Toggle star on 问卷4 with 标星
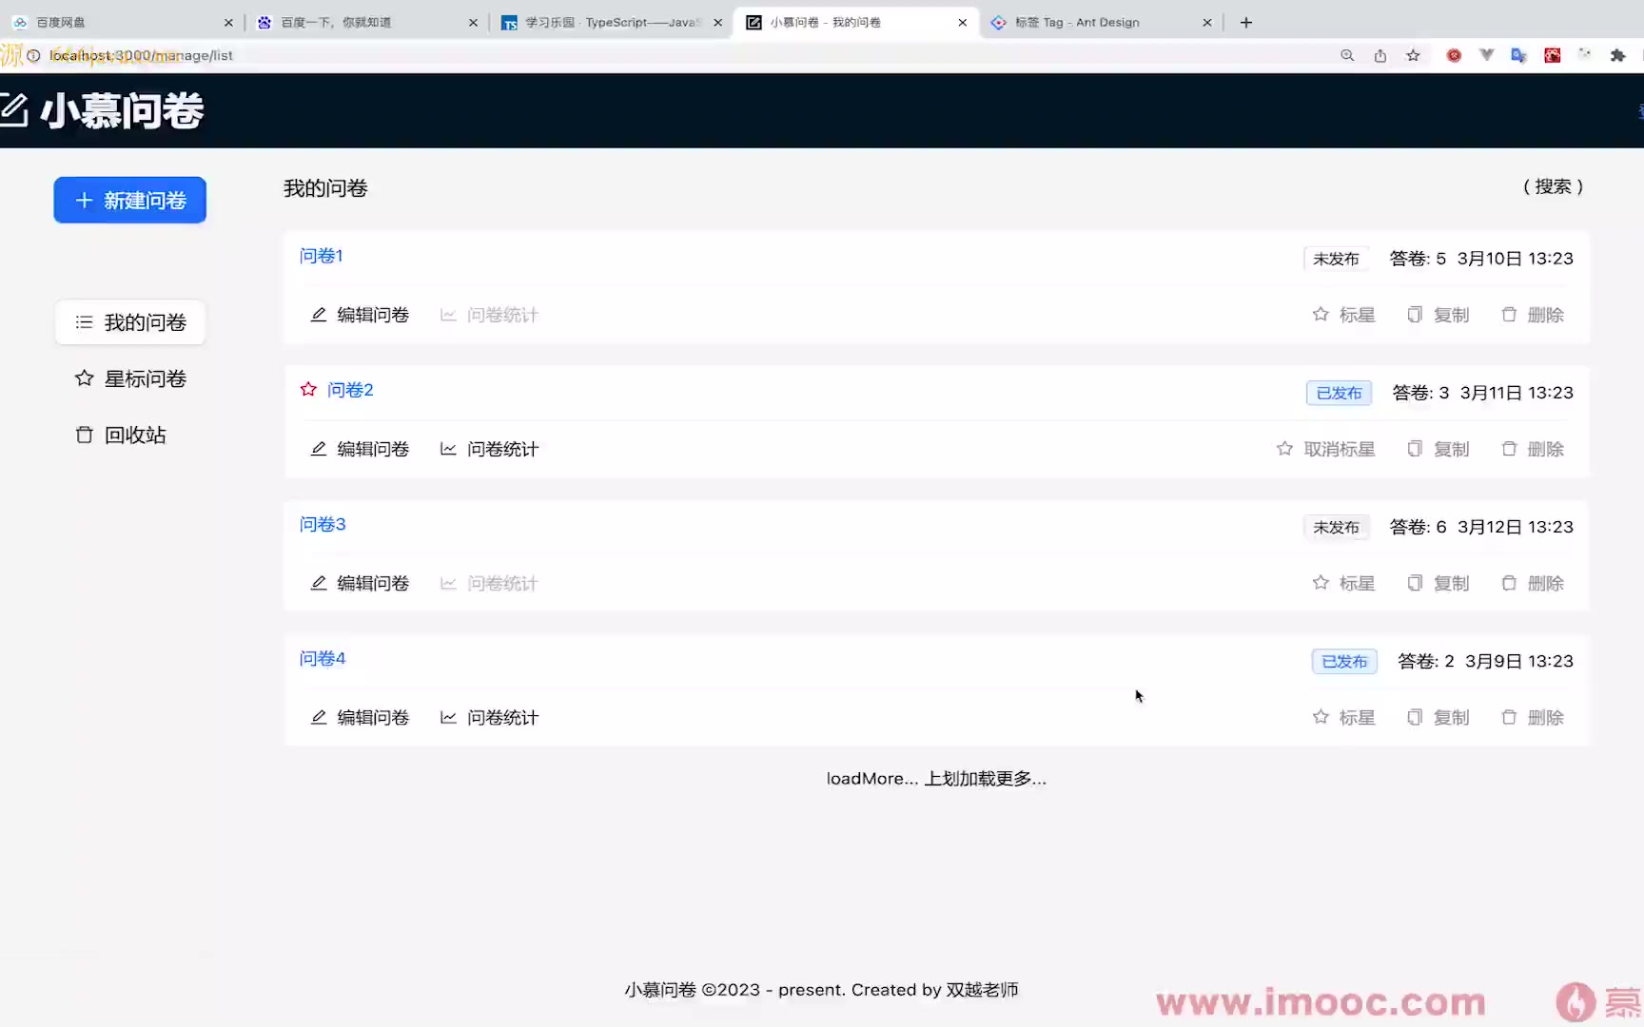This screenshot has height=1027, width=1644. click(x=1343, y=718)
